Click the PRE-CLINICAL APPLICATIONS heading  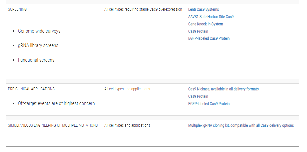coord(31,89)
